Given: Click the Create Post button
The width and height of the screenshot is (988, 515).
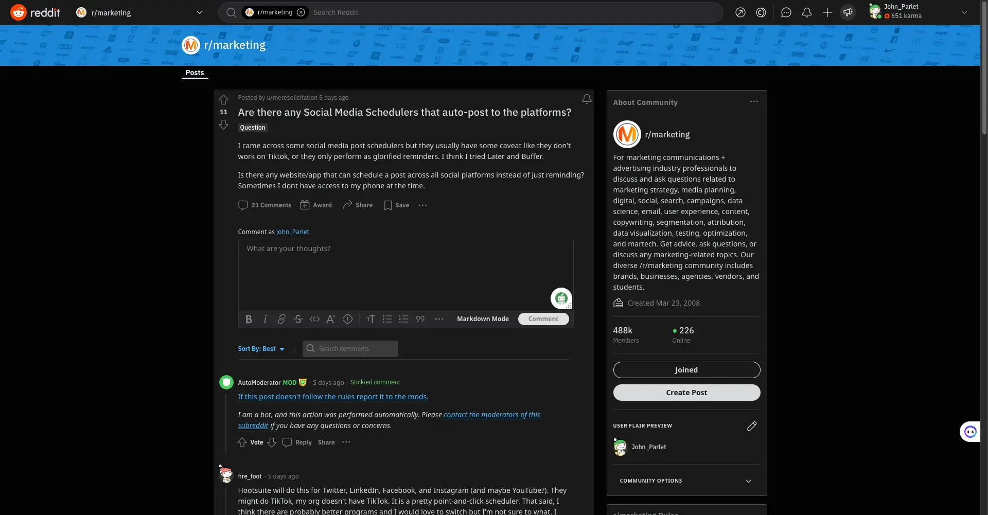Looking at the screenshot, I should [x=686, y=393].
